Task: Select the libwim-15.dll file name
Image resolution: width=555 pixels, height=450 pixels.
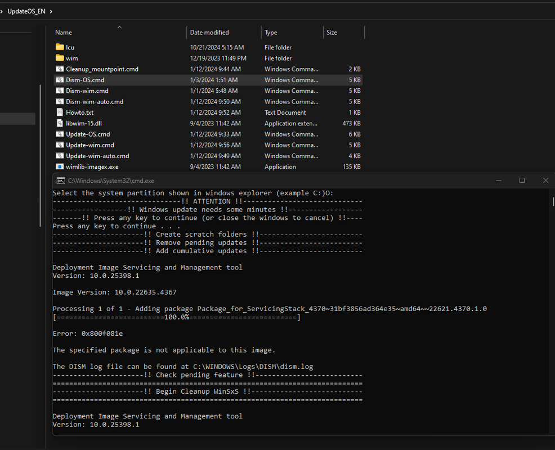Action: 84,123
